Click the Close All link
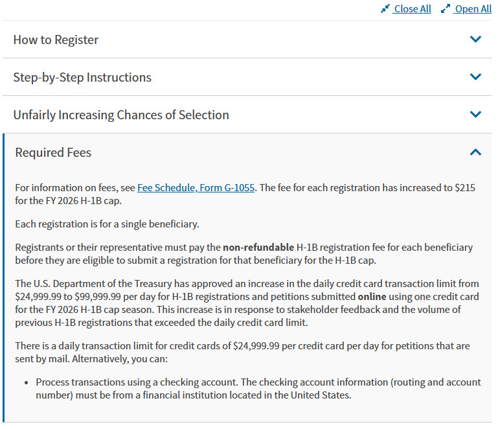Viewport: 500px width, 429px height. 413,9
